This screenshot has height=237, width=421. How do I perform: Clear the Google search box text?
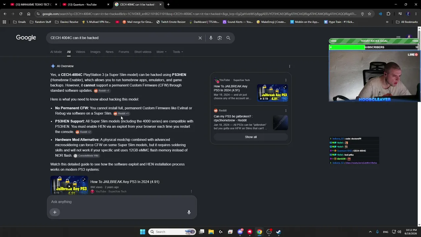coord(200,38)
